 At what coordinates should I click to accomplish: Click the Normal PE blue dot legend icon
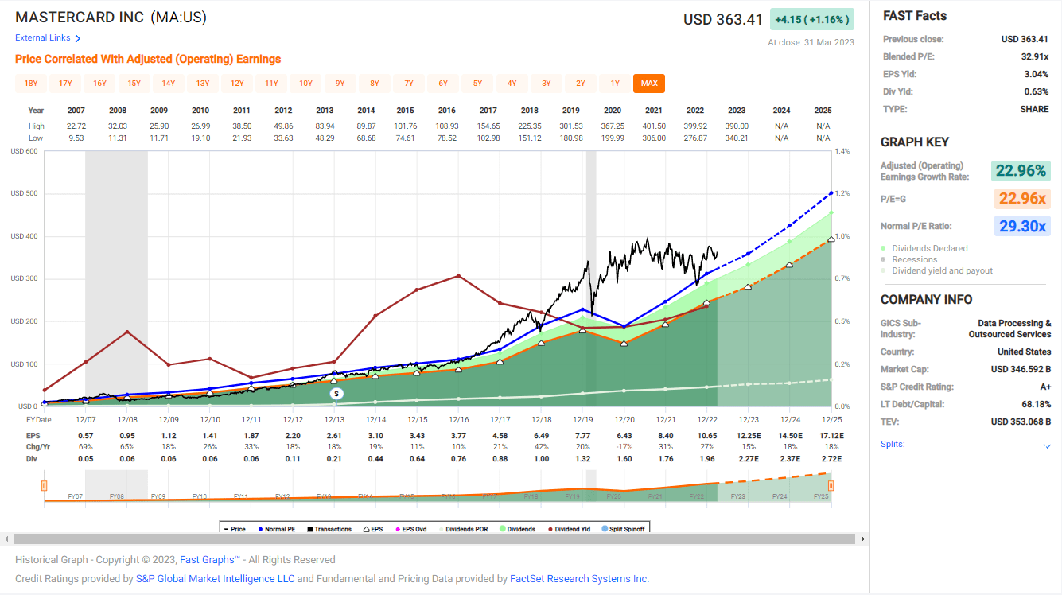coord(260,528)
